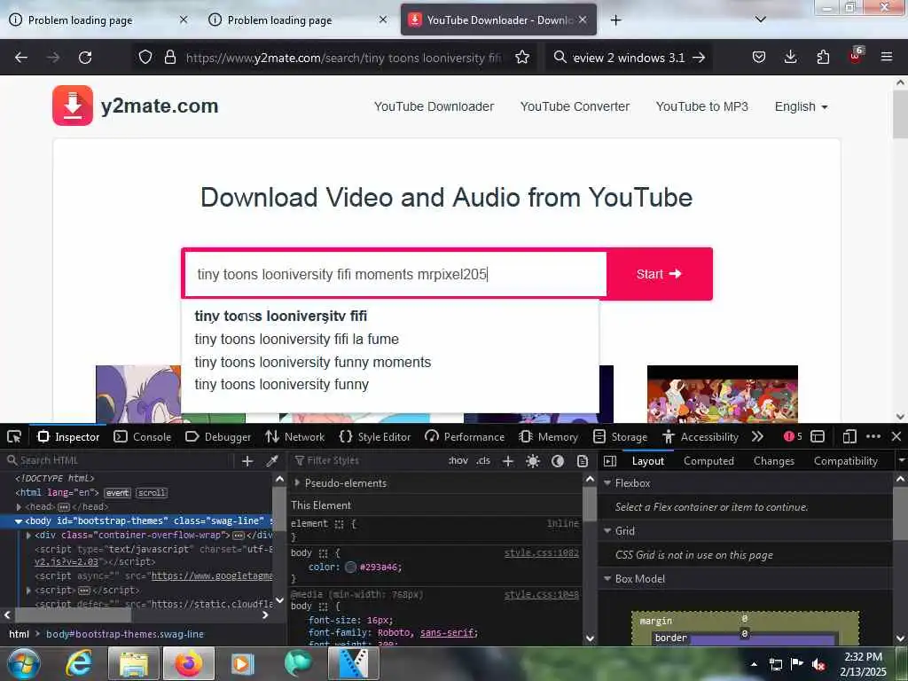Open YouTube Downloader nav link
This screenshot has width=908, height=681.
point(434,106)
